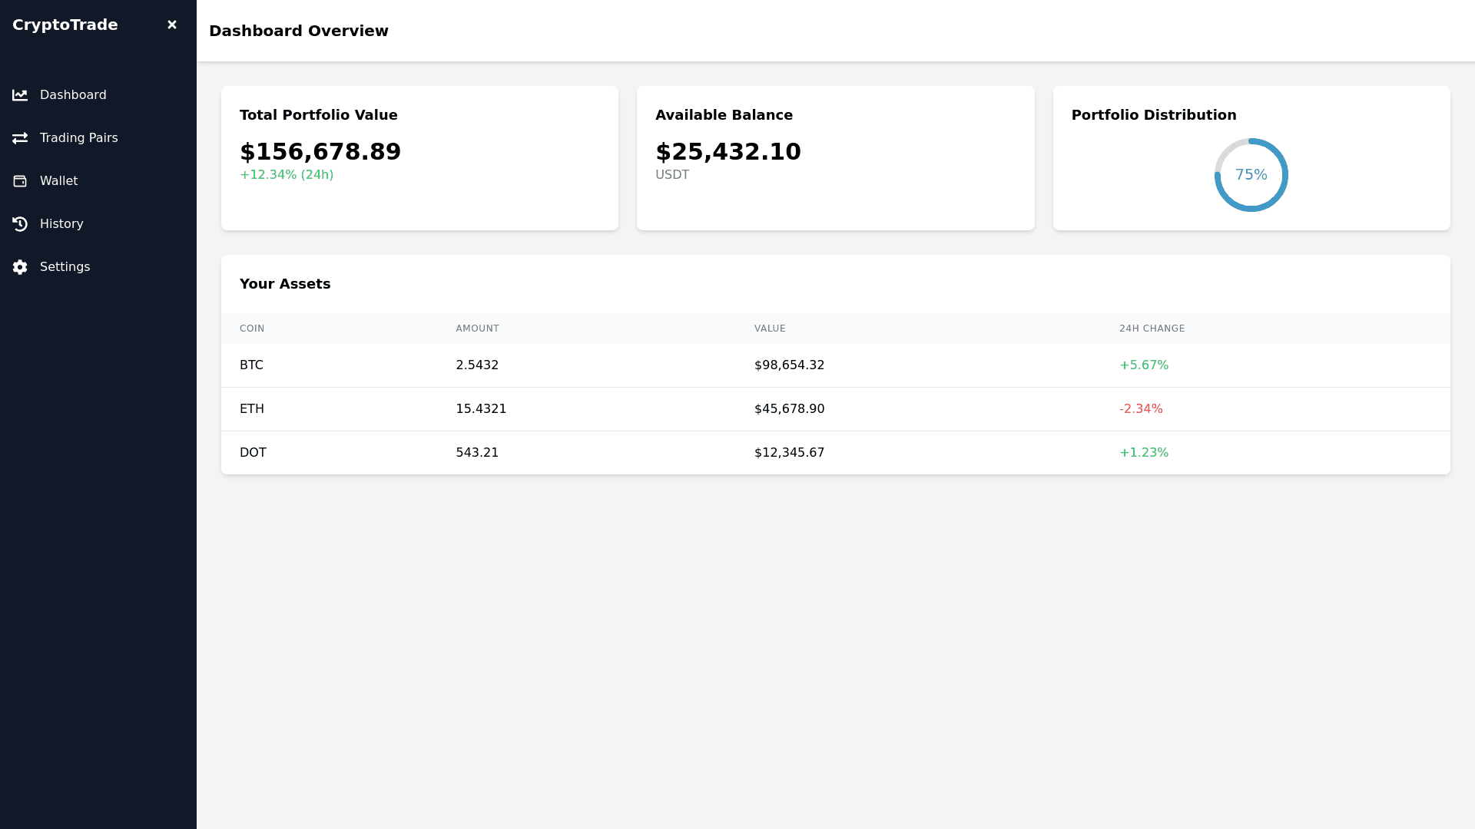The image size is (1475, 829).
Task: Click the CryptoTrade logo text
Action: [65, 25]
